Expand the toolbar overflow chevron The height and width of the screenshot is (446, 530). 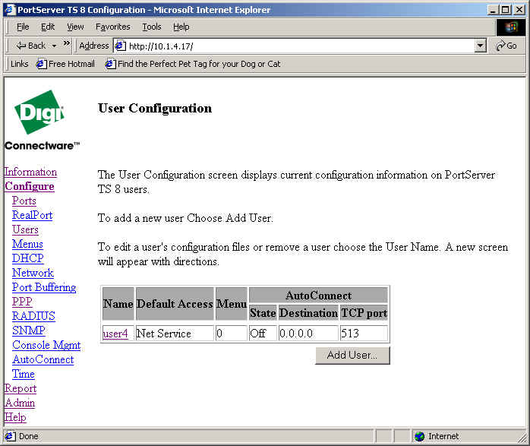click(66, 44)
